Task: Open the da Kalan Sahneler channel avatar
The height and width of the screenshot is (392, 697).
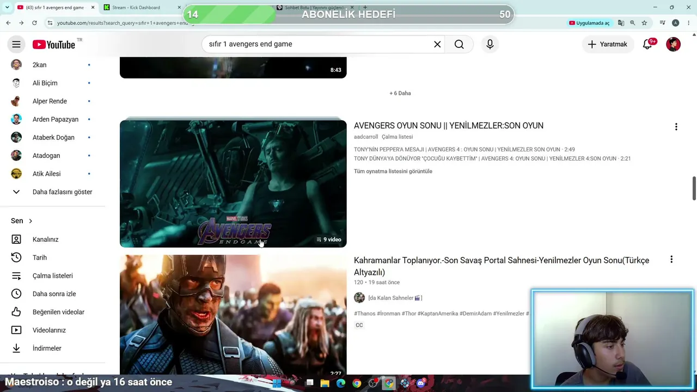Action: [x=359, y=298]
